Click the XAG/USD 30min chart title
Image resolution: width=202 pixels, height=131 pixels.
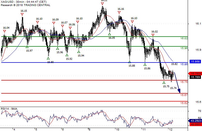click(24, 2)
